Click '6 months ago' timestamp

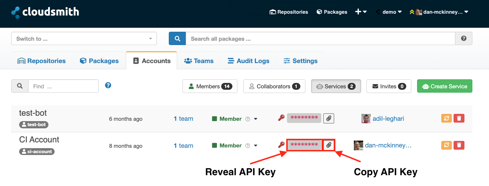[126, 119]
